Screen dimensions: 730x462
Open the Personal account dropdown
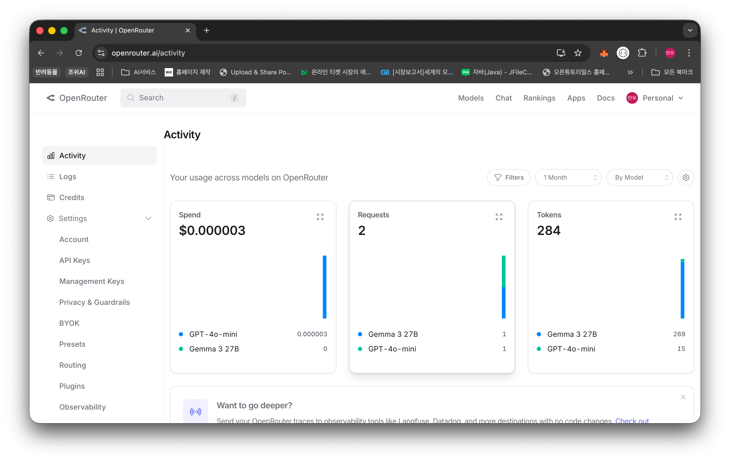(x=655, y=98)
